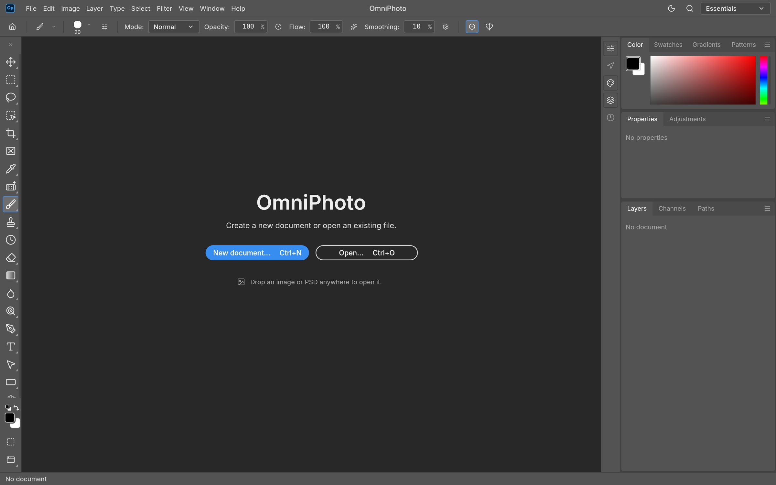Open the Layer menu
Screen dimensions: 776x485
click(x=94, y=8)
